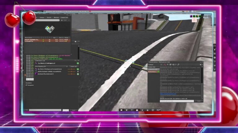
Task: Click the microphone icon in the Conversations toolbar
Action: point(168,65)
